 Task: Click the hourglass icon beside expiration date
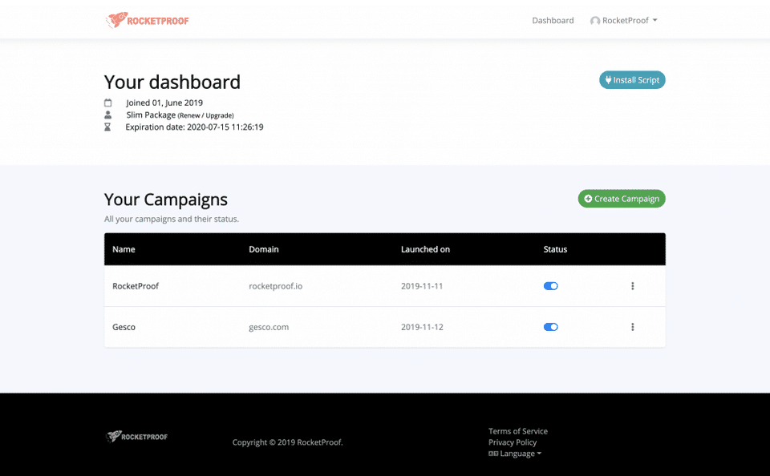(108, 127)
